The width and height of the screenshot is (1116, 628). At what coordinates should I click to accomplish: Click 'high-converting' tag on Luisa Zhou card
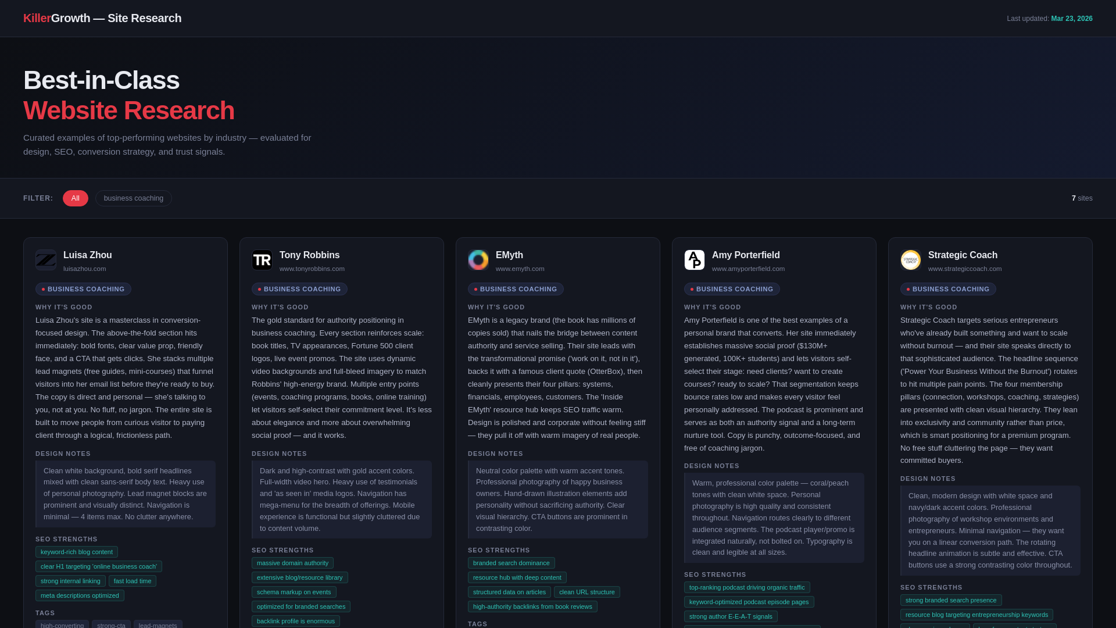[x=62, y=625]
